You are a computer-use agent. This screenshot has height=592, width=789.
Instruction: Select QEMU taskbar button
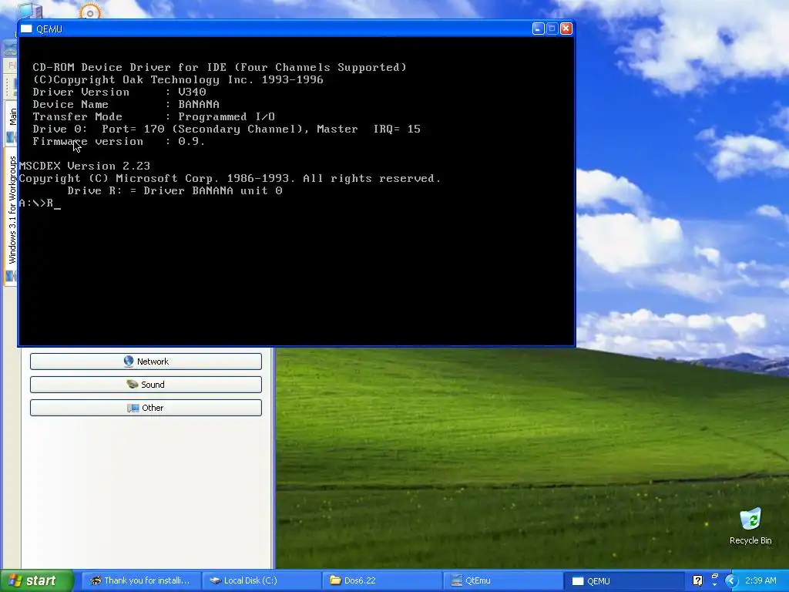point(624,580)
